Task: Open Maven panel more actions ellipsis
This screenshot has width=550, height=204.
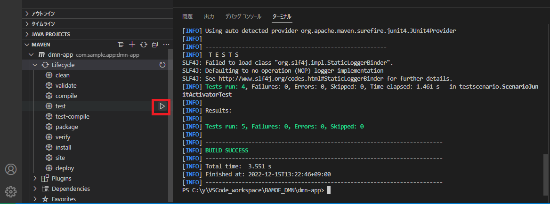Action: point(166,45)
